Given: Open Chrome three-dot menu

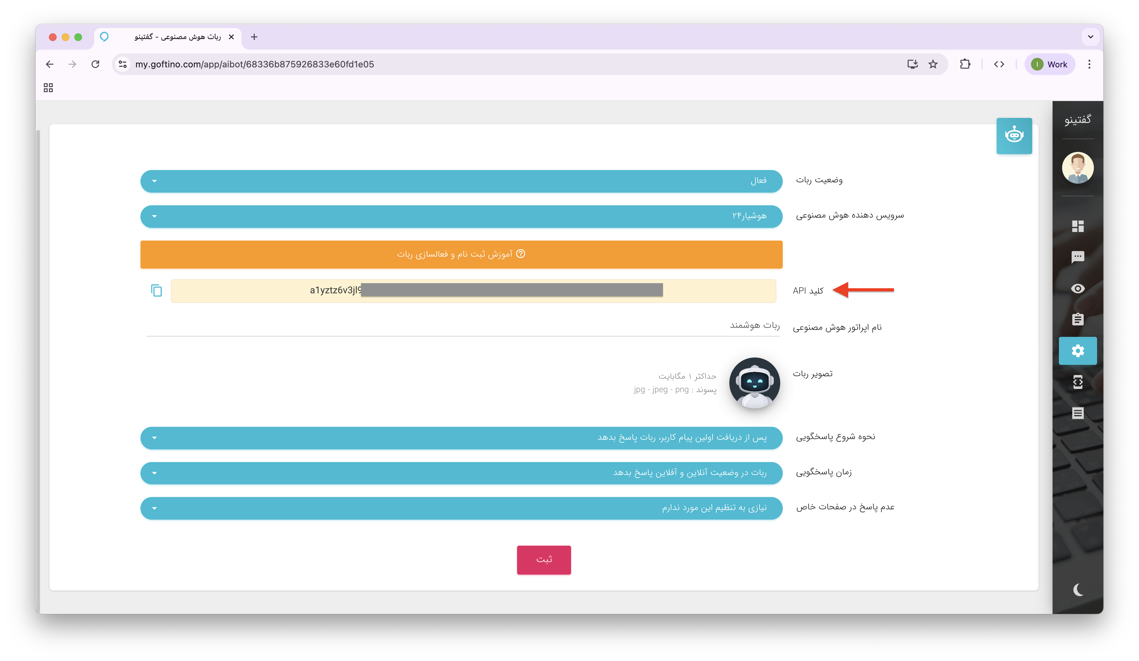Looking at the screenshot, I should click(1089, 64).
